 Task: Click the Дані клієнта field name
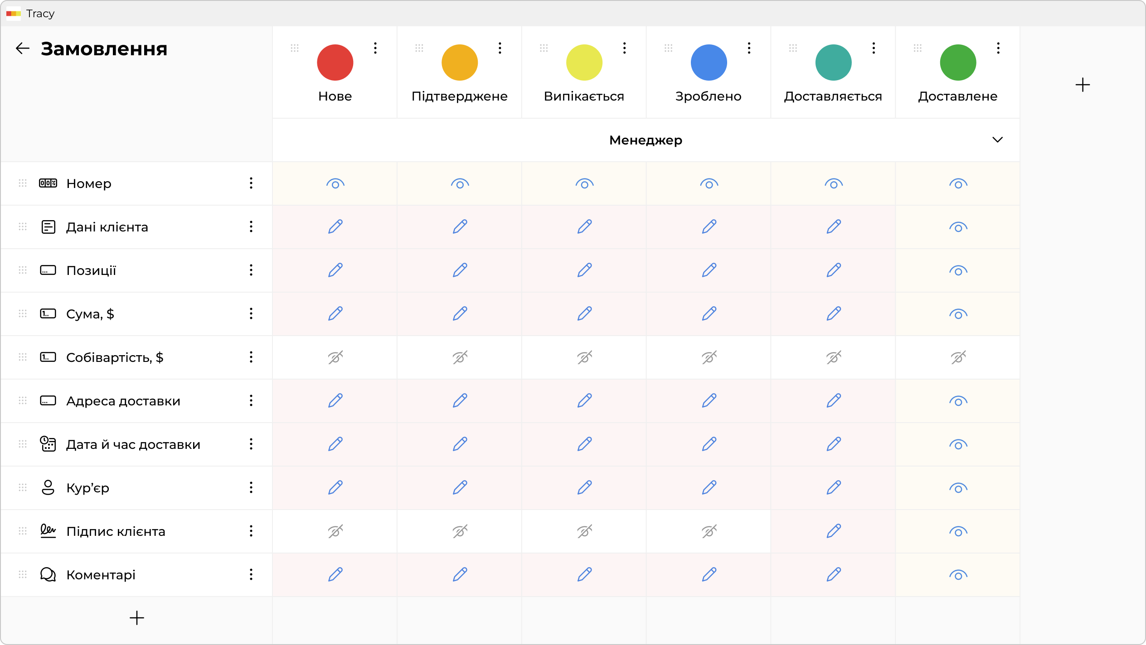pos(107,227)
